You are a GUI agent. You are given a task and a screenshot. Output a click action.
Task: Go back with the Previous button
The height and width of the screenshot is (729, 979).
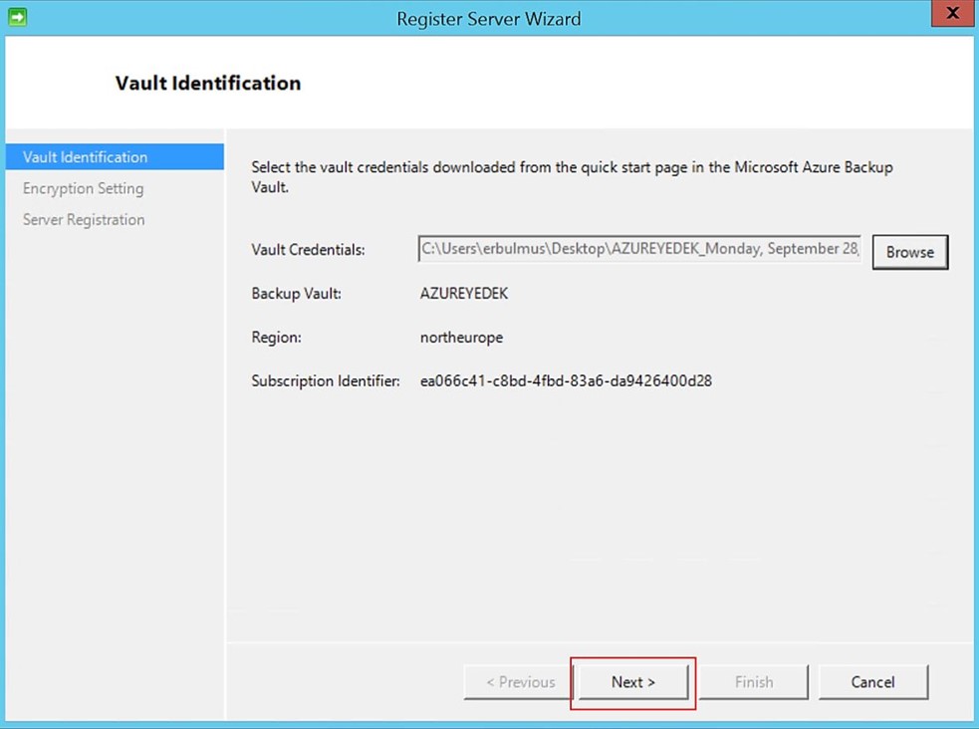pyautogui.click(x=518, y=682)
